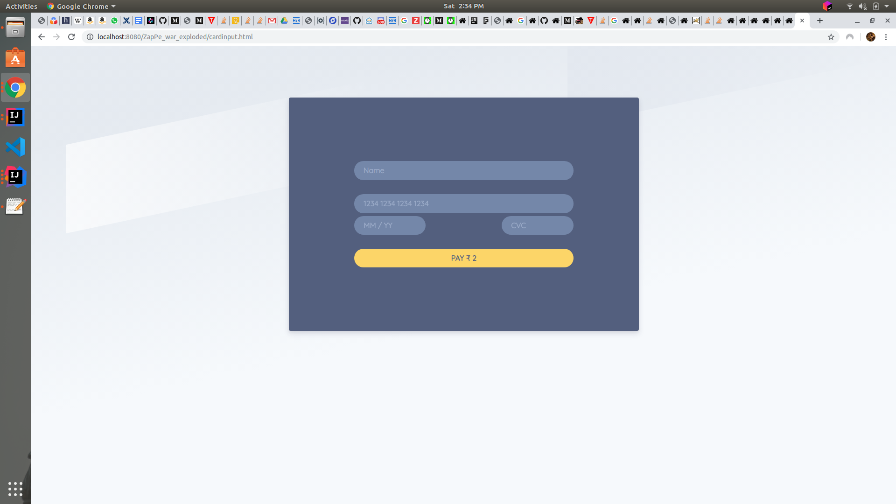Image resolution: width=896 pixels, height=504 pixels.
Task: Open the Gmail tab
Action: [272, 21]
